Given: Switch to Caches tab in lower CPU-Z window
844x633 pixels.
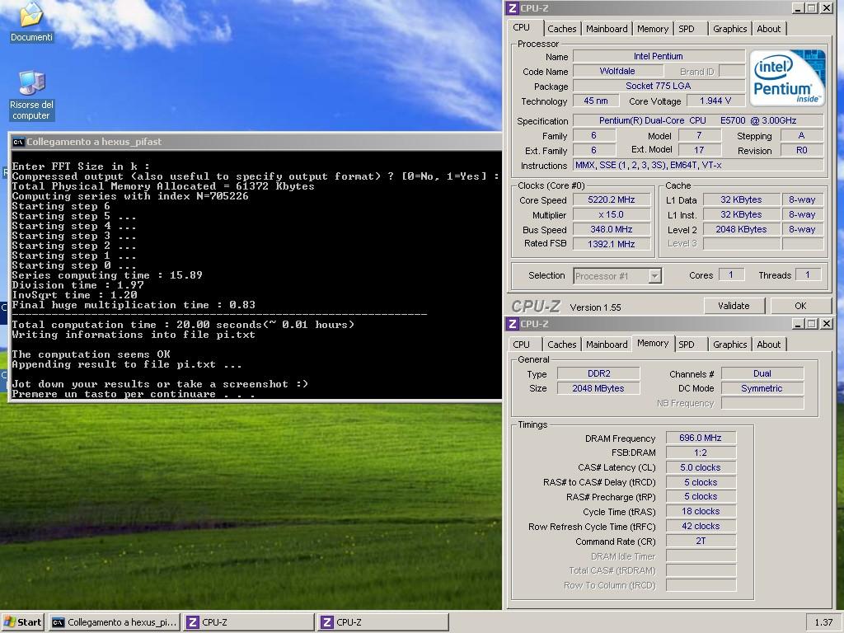Looking at the screenshot, I should tap(561, 345).
